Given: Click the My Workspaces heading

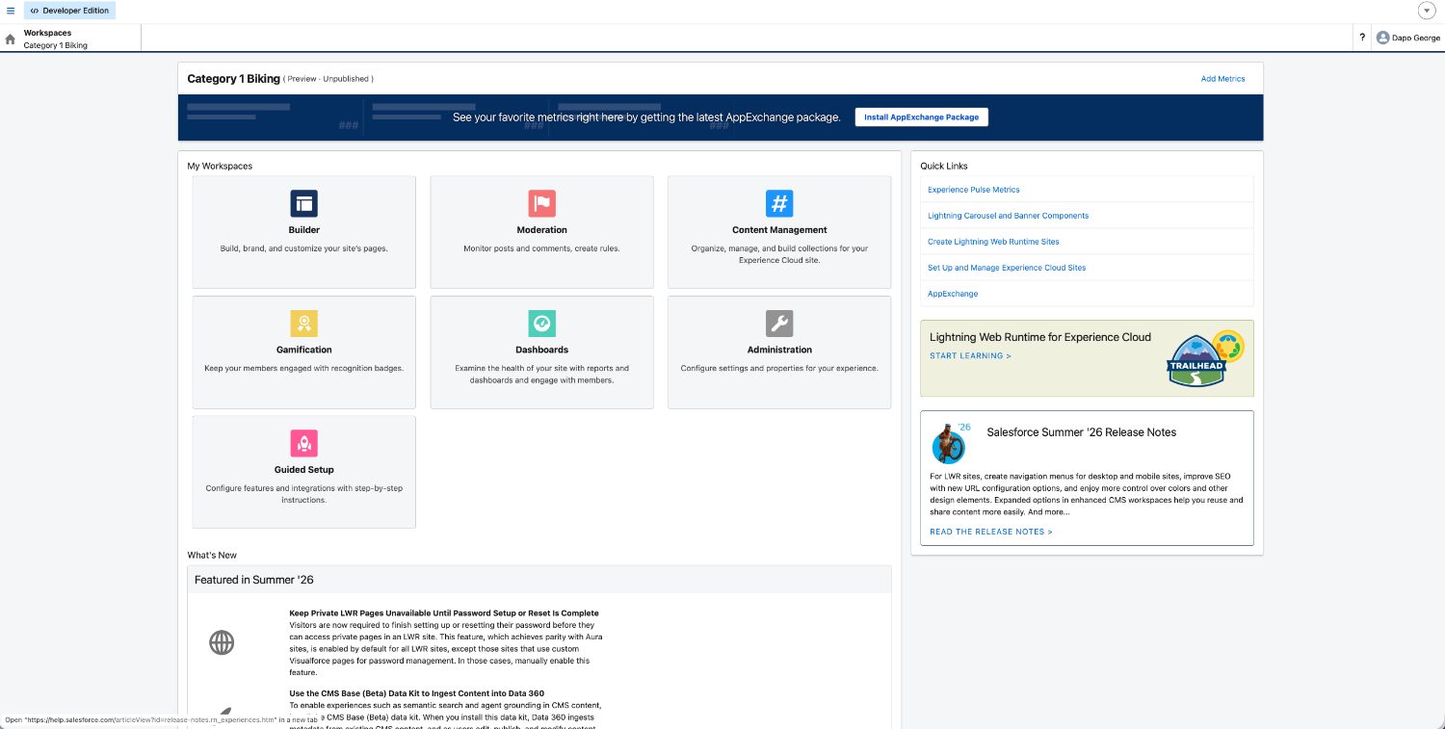Looking at the screenshot, I should click(220, 166).
